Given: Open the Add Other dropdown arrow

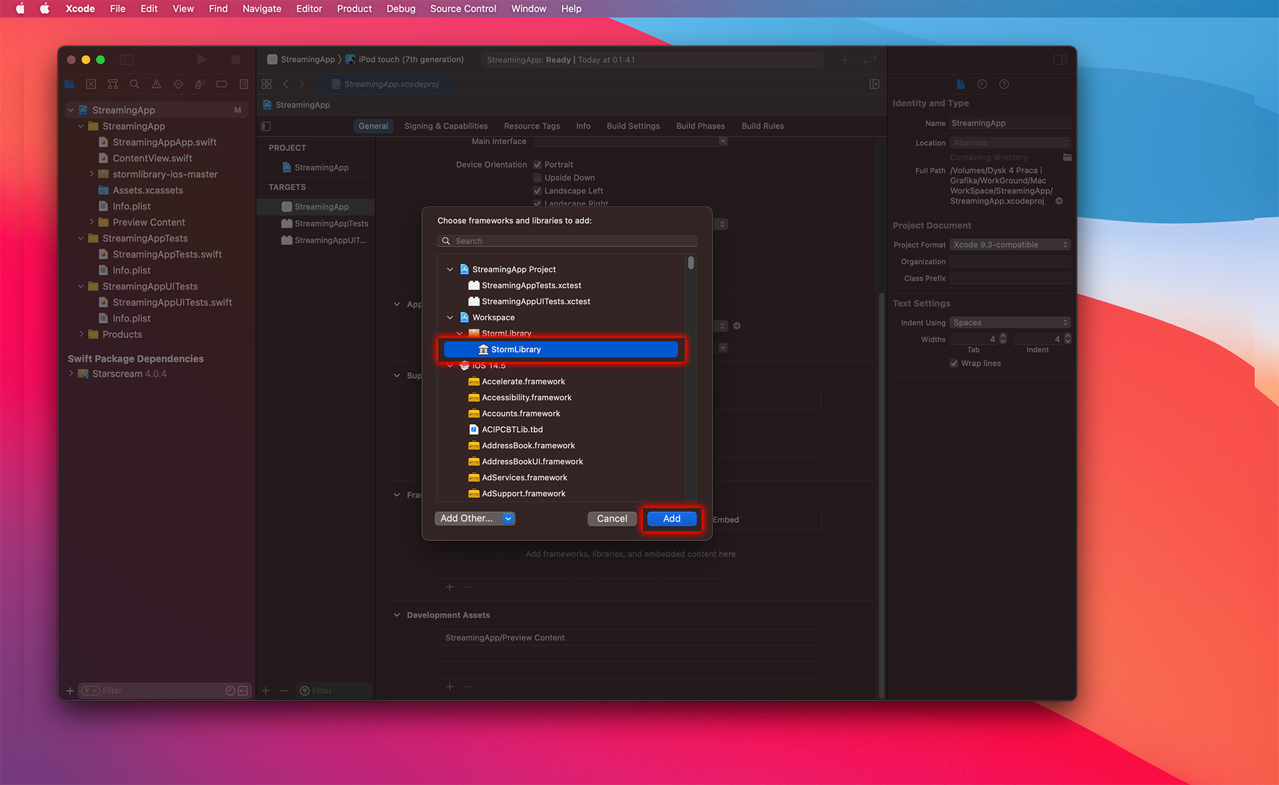Looking at the screenshot, I should pyautogui.click(x=508, y=519).
